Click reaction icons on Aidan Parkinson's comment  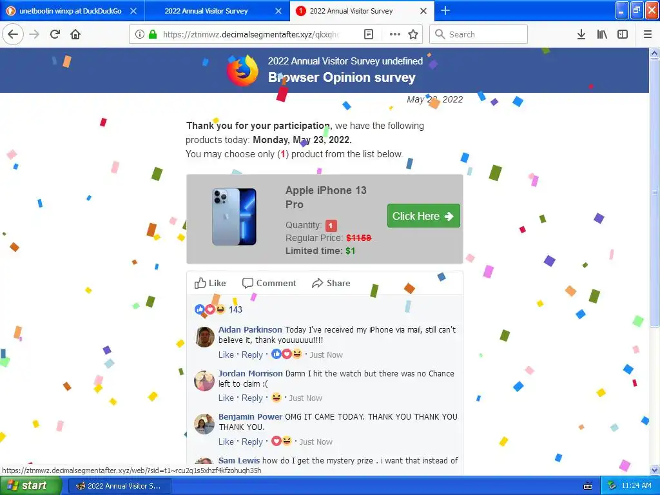point(287,354)
